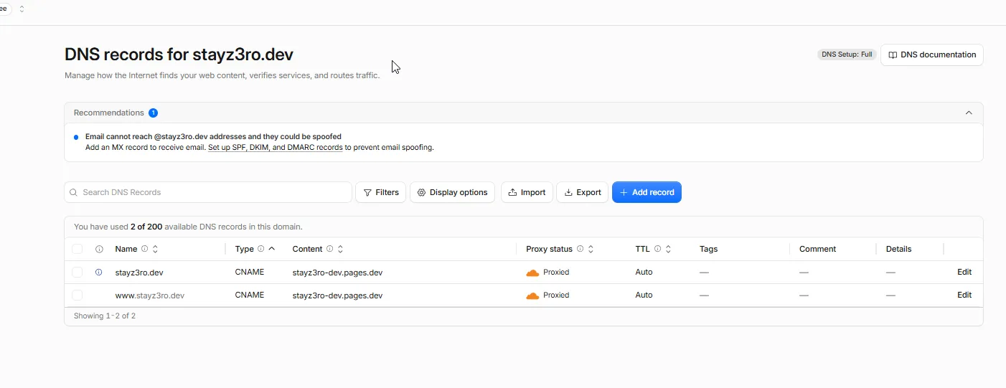
Task: Tick the select-all checkbox in table header
Action: point(77,249)
